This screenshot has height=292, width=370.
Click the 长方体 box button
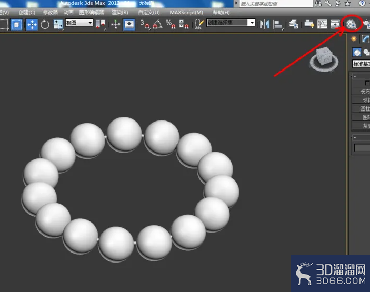(x=361, y=91)
